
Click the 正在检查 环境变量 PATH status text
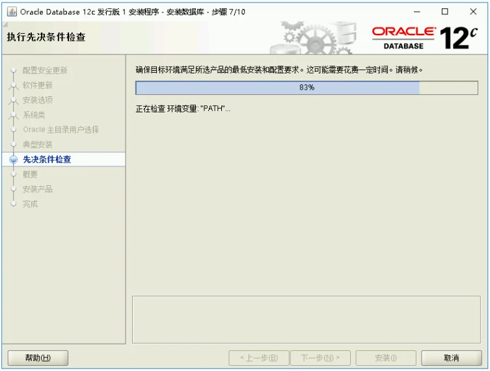click(x=183, y=109)
